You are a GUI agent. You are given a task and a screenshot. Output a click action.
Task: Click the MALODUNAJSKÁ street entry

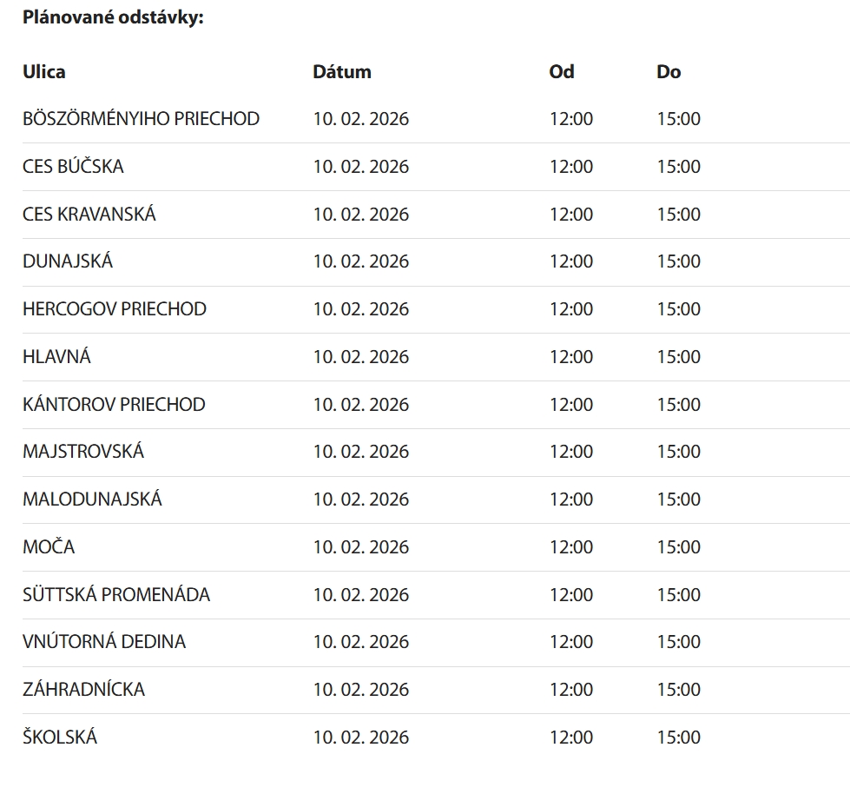[x=92, y=500]
